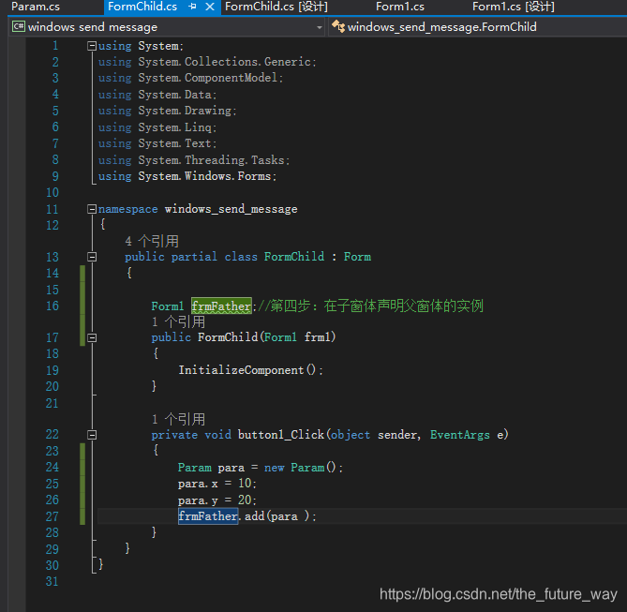Click 'add(para )' call on line 27
This screenshot has width=627, height=612.
click(x=277, y=516)
